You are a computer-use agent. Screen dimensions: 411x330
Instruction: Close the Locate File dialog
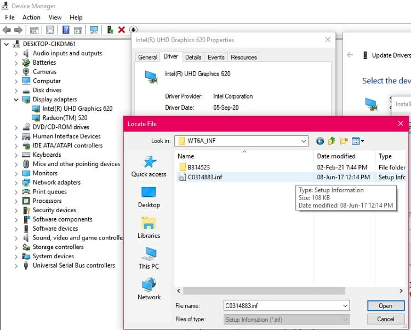pyautogui.click(x=401, y=124)
